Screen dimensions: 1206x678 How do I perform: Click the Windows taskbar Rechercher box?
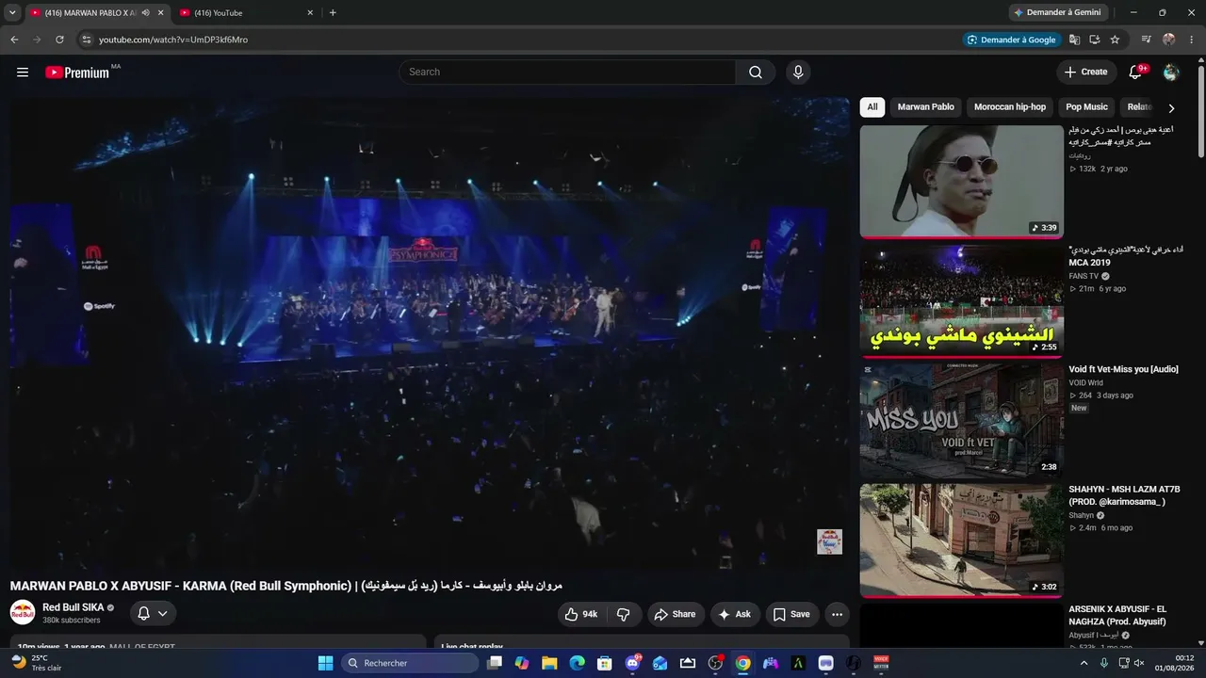(x=410, y=663)
